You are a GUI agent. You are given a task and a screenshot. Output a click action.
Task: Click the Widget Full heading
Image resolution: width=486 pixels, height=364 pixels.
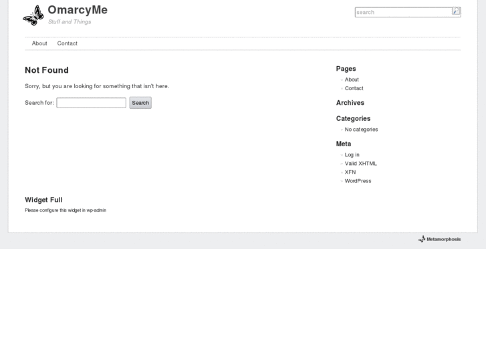click(43, 200)
